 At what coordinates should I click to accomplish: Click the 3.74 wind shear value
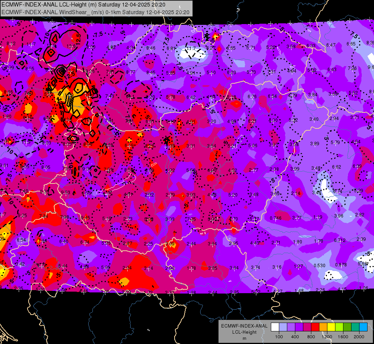click(x=255, y=268)
